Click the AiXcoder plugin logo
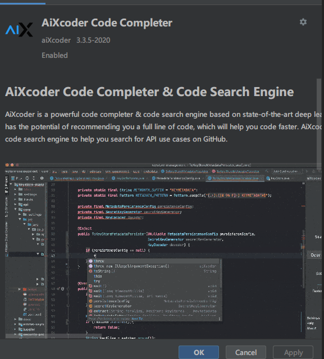Image resolution: width=324 pixels, height=359 pixels. 19,30
